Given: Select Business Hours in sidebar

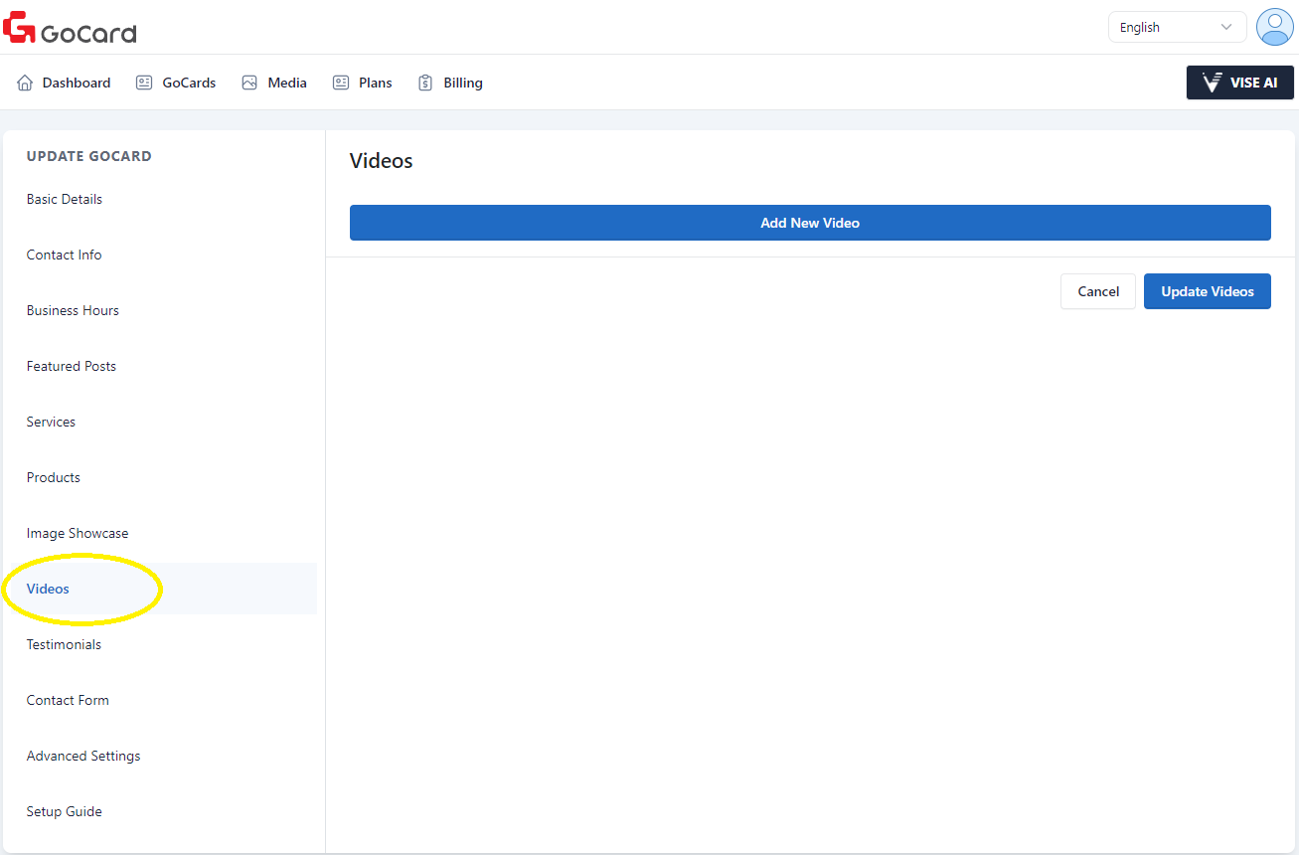Looking at the screenshot, I should coord(73,310).
